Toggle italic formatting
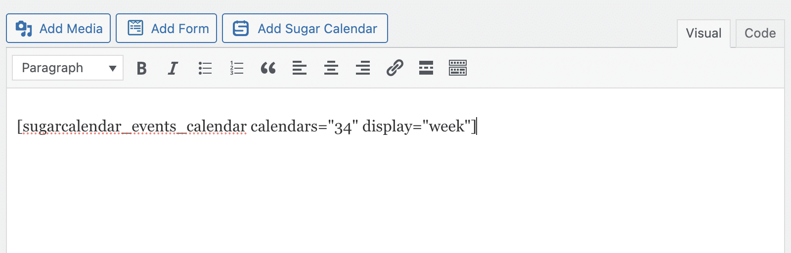Viewport: 791px width, 253px height. [x=173, y=68]
